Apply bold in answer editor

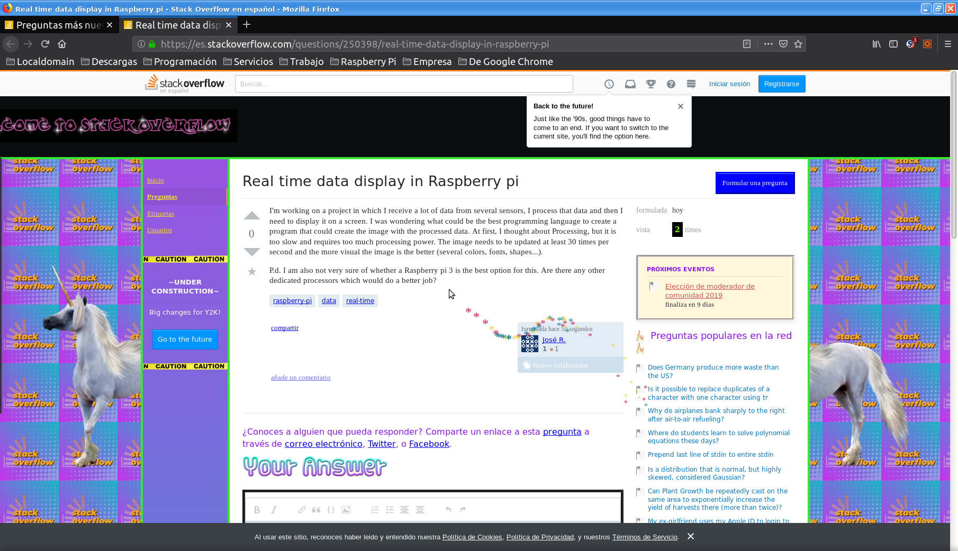pyautogui.click(x=257, y=510)
